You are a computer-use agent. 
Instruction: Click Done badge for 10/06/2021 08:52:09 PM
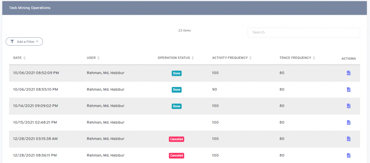tap(176, 73)
